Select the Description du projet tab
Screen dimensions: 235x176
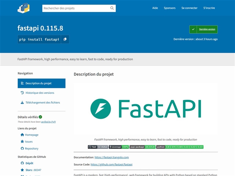(x=41, y=83)
